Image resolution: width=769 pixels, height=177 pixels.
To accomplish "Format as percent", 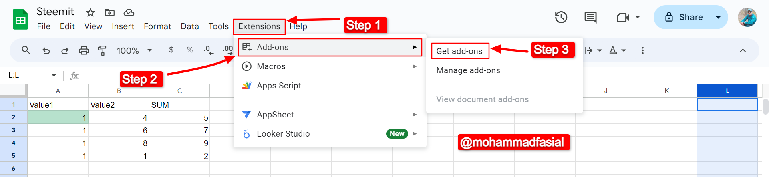I will [x=190, y=50].
